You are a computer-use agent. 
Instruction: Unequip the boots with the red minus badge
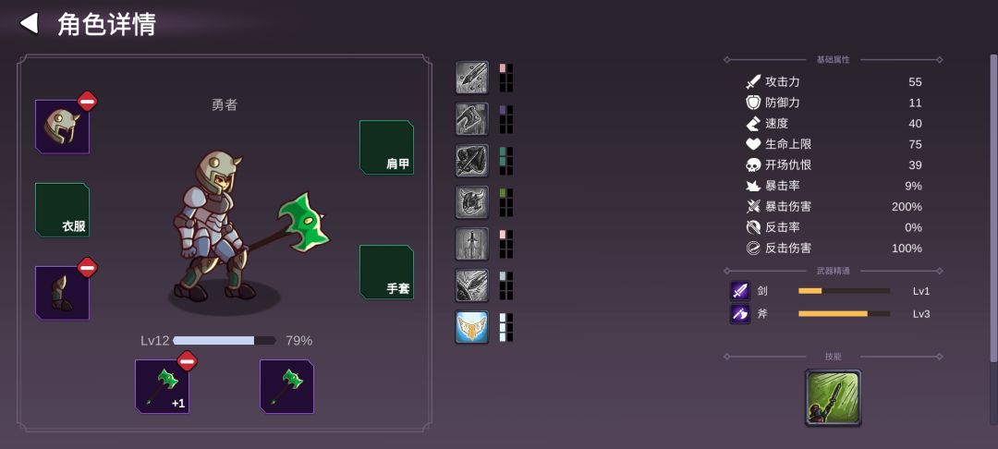pyautogui.click(x=87, y=267)
